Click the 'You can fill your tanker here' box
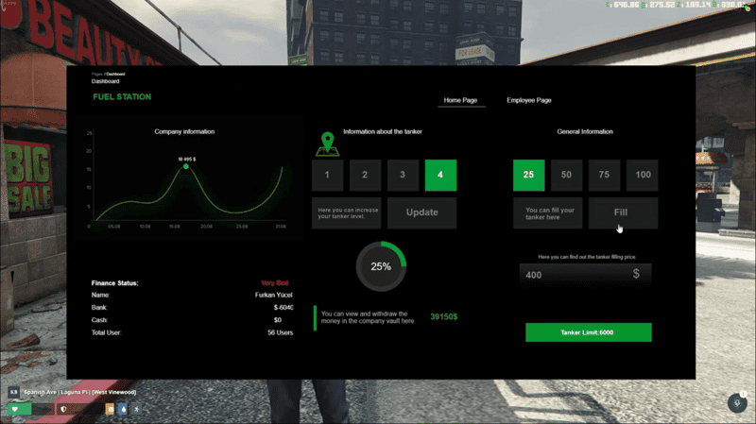The width and height of the screenshot is (756, 424). click(548, 213)
